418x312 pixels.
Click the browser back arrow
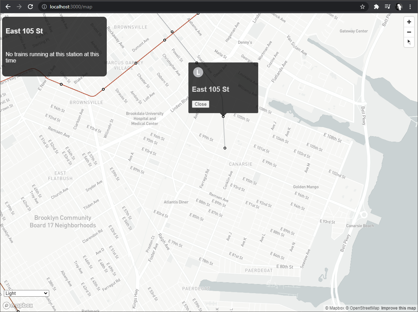click(x=8, y=7)
